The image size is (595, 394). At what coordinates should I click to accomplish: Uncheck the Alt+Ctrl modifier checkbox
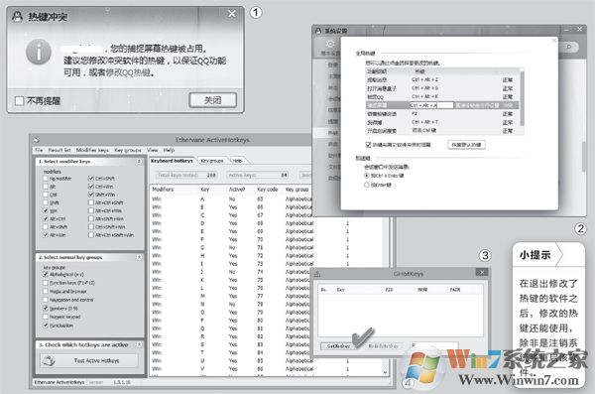coord(46,219)
